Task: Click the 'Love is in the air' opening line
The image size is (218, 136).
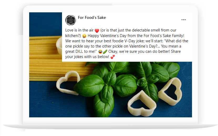Action: pyautogui.click(x=79, y=30)
